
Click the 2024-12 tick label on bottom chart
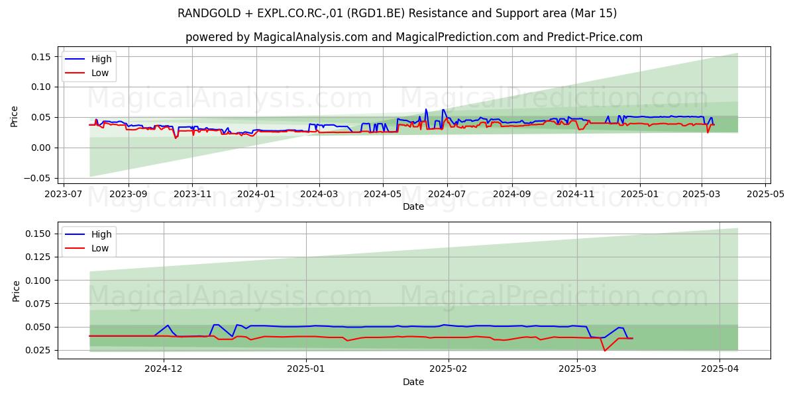pyautogui.click(x=164, y=370)
